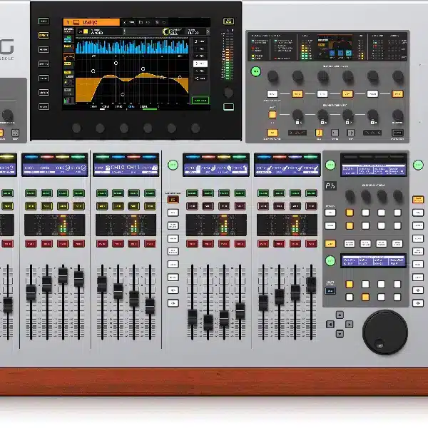428x428 pixels.
Task: Tap the laptop icon beside USB 1/2
Action: coord(76,22)
